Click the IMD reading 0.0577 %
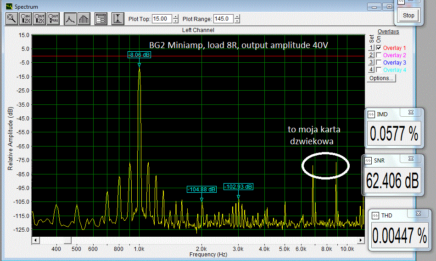The height and width of the screenshot is (261, 436). pyautogui.click(x=394, y=134)
